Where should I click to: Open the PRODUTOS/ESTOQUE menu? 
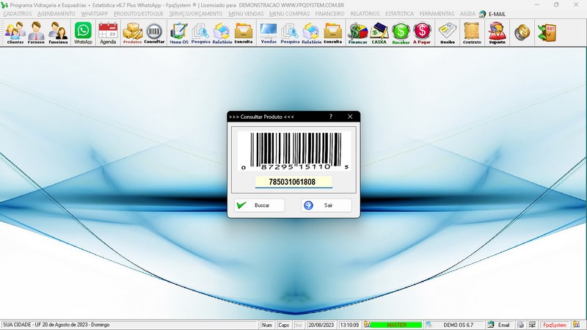coord(139,14)
